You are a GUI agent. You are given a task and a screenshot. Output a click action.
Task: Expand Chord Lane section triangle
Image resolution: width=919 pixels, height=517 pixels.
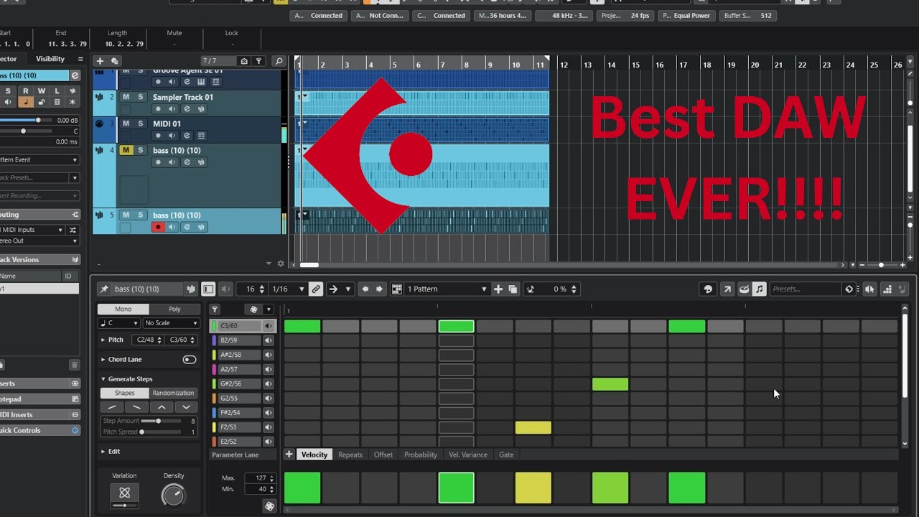(103, 359)
